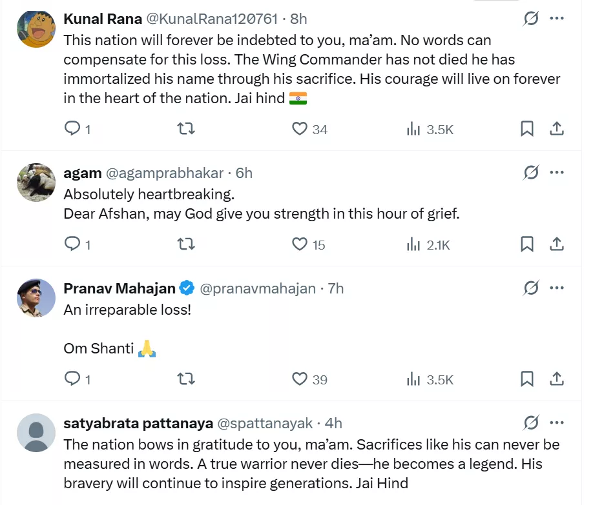The width and height of the screenshot is (593, 505).
Task: Reply to Kunal Rana's tweet
Action: (x=72, y=129)
